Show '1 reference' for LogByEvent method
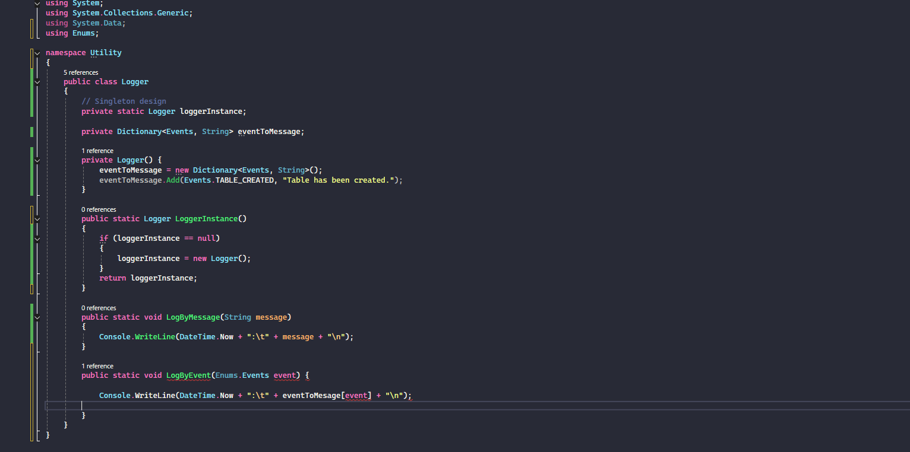This screenshot has height=452, width=910. coord(97,365)
